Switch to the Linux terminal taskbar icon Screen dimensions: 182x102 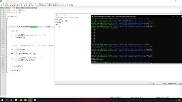(30, 100)
